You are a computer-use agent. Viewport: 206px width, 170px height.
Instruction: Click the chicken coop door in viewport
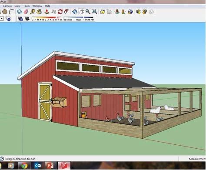45,102
